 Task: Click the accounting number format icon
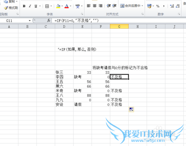pos(149,6)
